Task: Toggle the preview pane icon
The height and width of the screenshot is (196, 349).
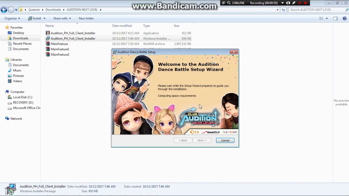Action: coord(335,18)
